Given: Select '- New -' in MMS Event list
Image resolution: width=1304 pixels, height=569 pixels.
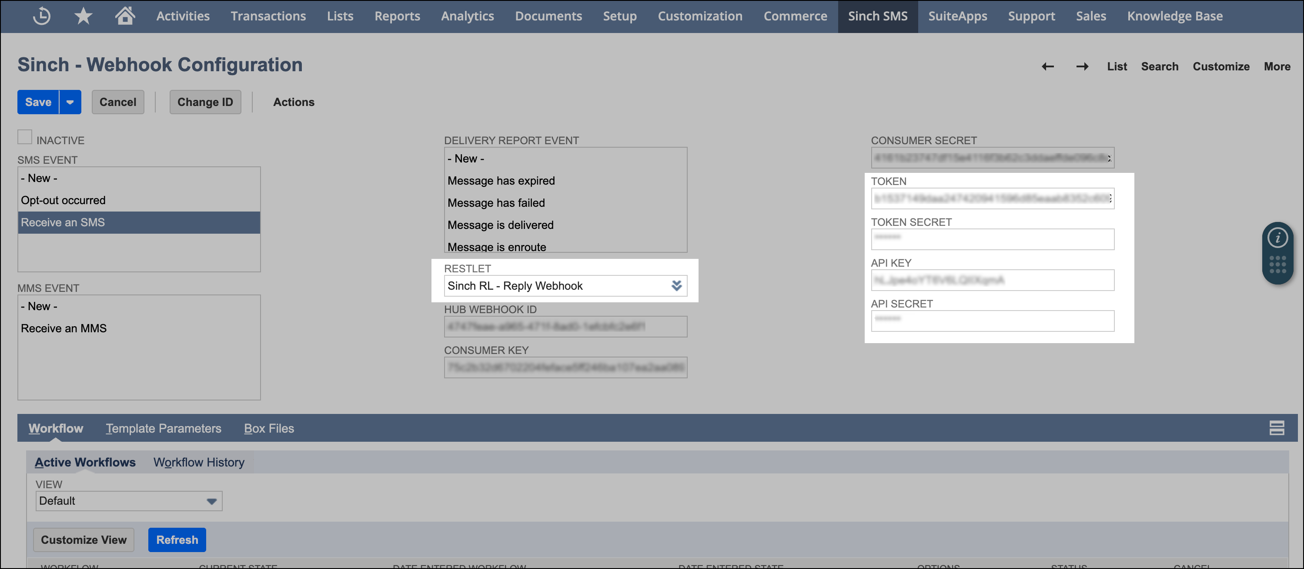Looking at the screenshot, I should (139, 306).
